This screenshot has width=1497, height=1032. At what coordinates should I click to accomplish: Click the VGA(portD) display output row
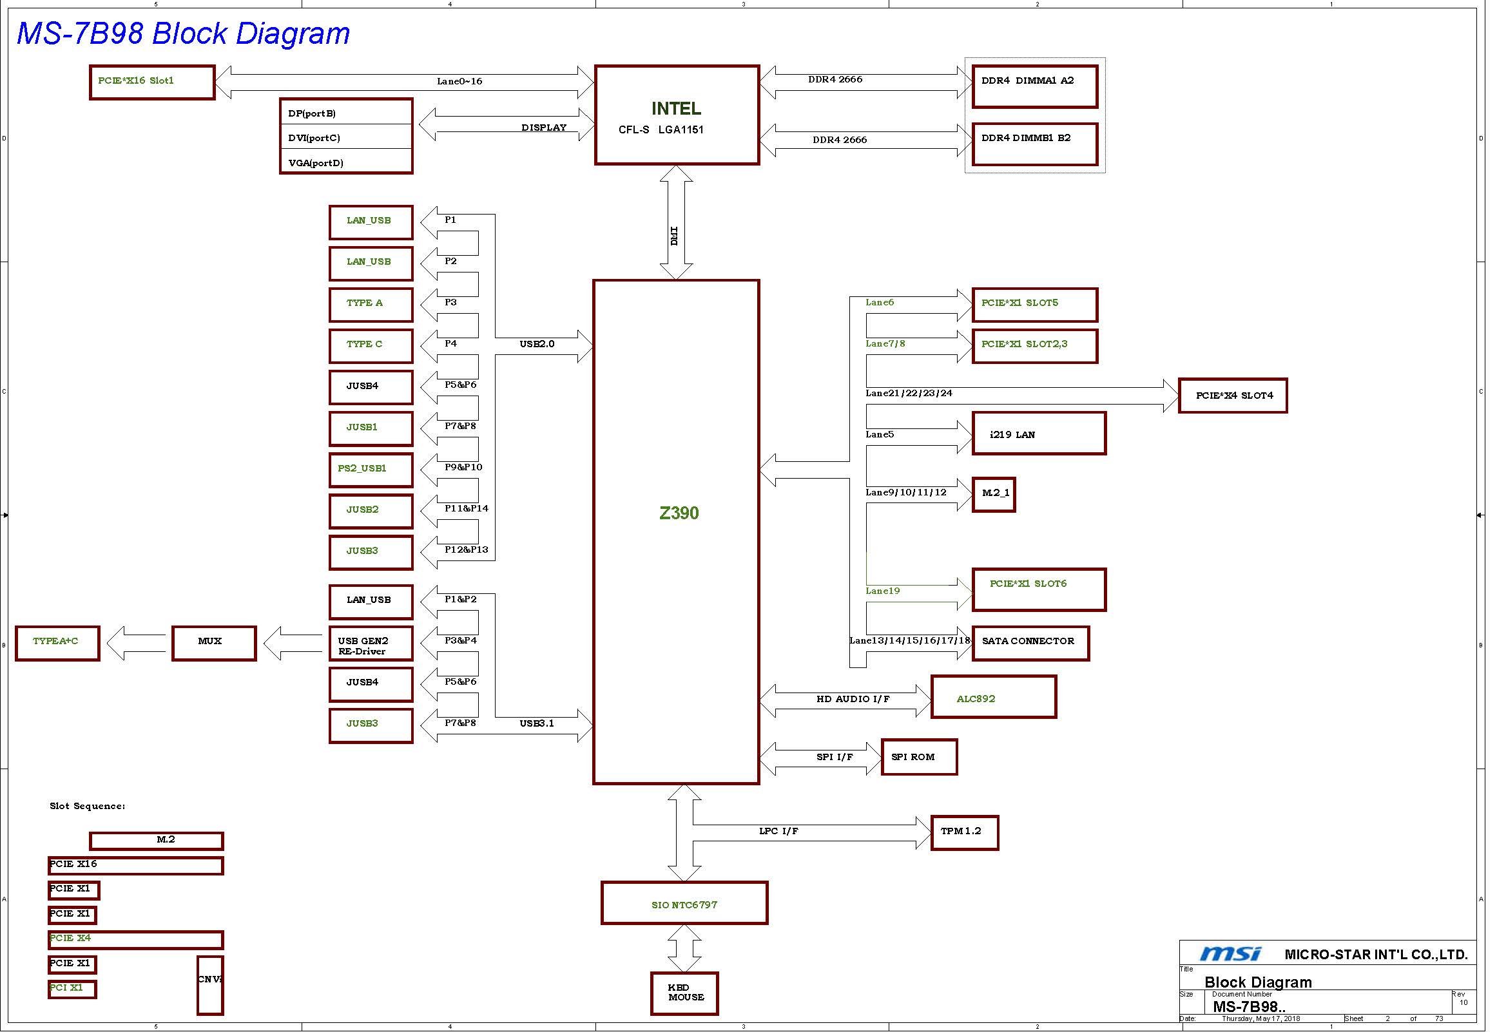tap(347, 162)
